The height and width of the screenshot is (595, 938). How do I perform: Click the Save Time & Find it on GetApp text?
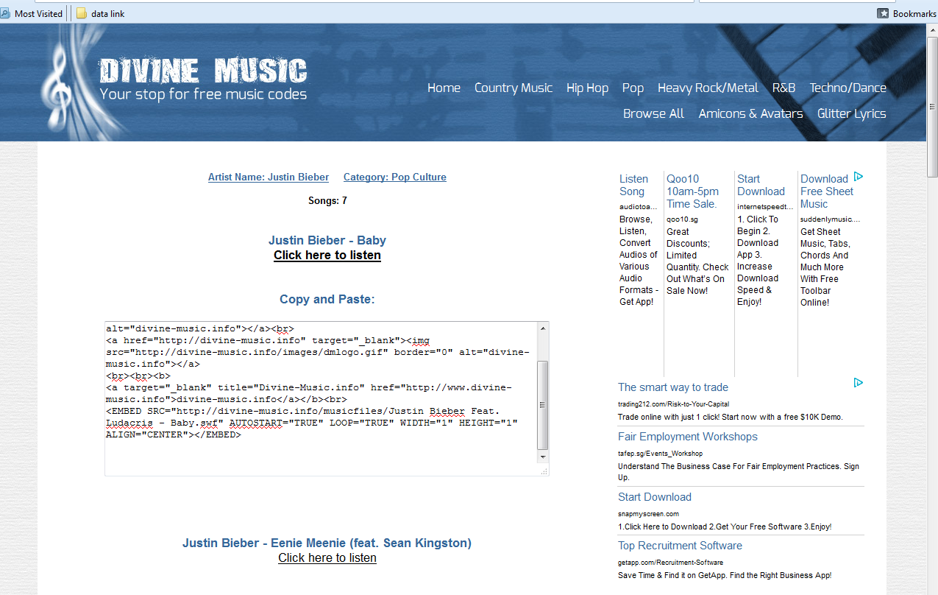tap(725, 575)
